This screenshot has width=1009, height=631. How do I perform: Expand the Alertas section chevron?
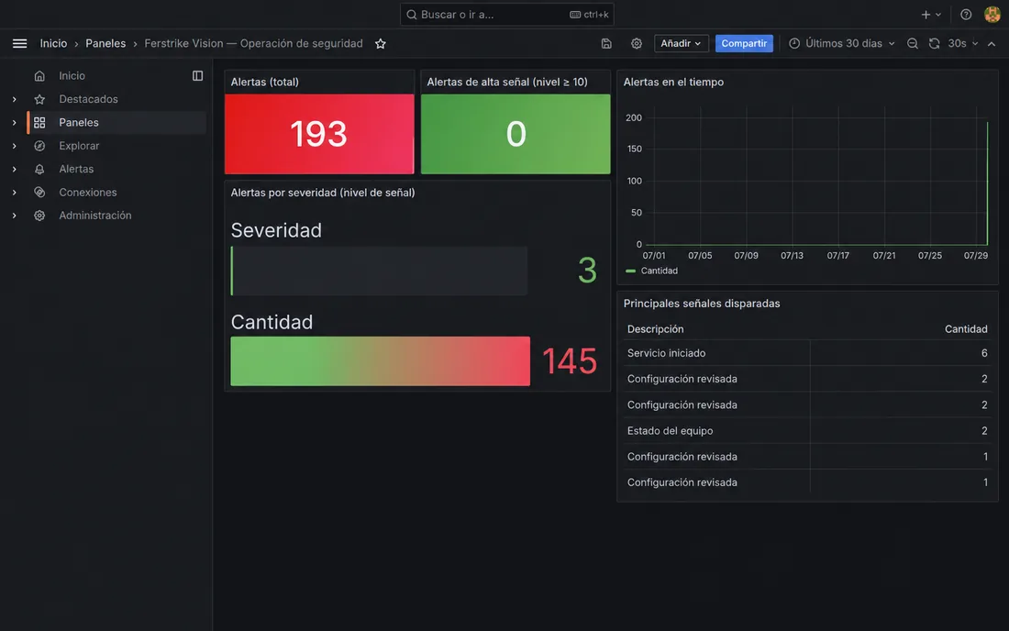coord(14,169)
